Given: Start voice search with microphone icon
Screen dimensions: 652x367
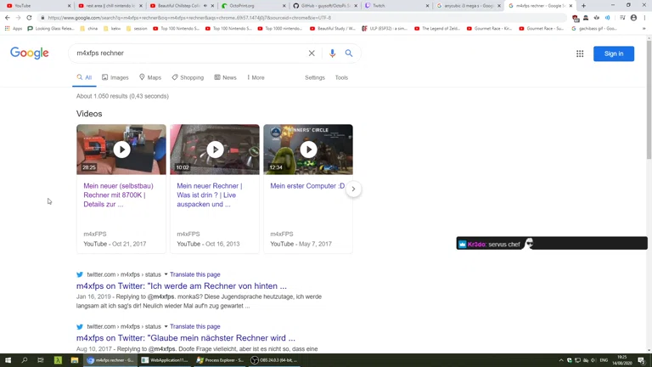Looking at the screenshot, I should [332, 54].
